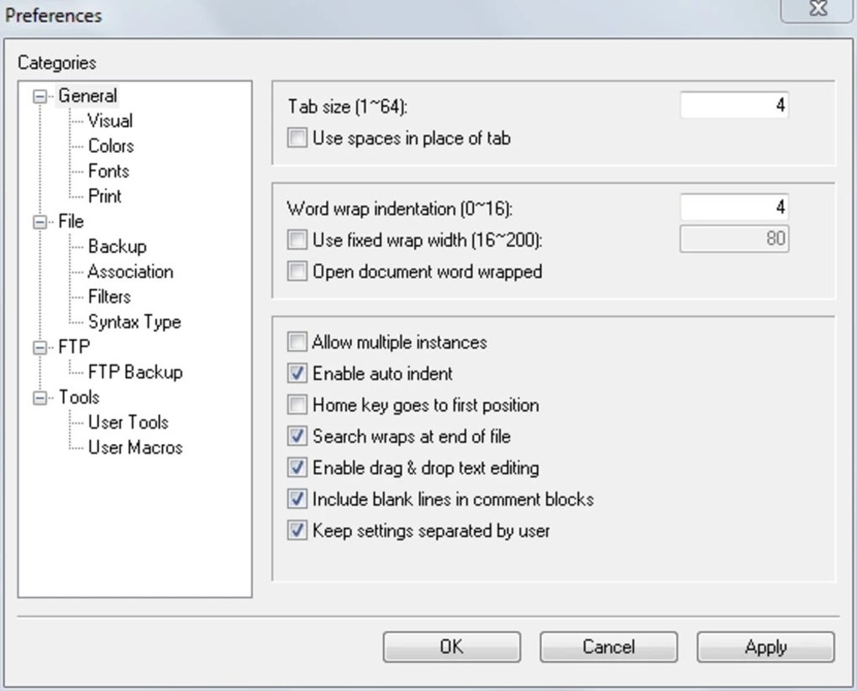857x691 pixels.
Task: Collapse the FTP category tree node
Action: point(39,348)
